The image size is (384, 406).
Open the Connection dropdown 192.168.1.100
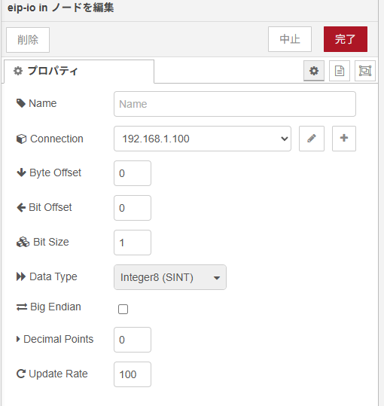point(203,139)
